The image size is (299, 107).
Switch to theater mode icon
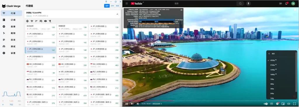point(289,104)
